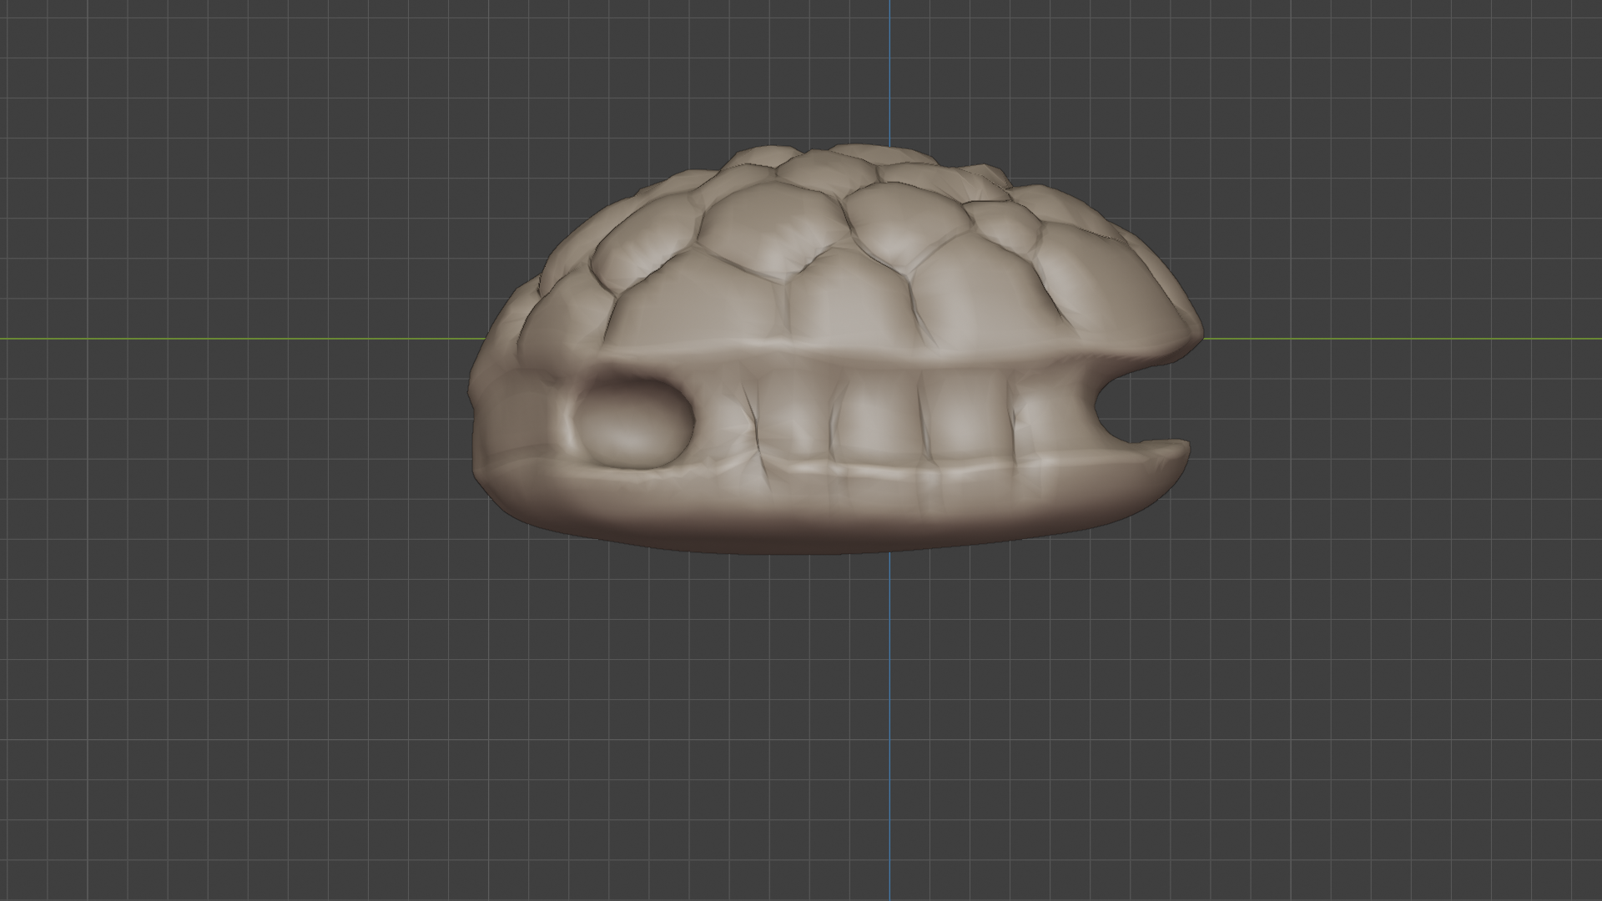Click the oval leg hole on the shell
Viewport: 1602px width, 901px height.
[x=634, y=423]
